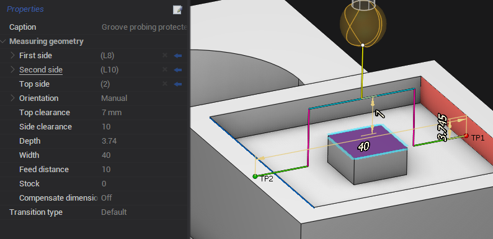This screenshot has width=493, height=239.
Task: Select the (2) Top side value
Action: coord(105,84)
